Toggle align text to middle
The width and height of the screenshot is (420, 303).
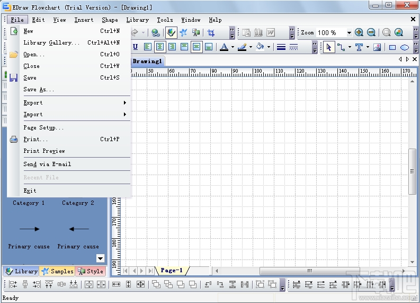pyautogui.click(x=196, y=47)
